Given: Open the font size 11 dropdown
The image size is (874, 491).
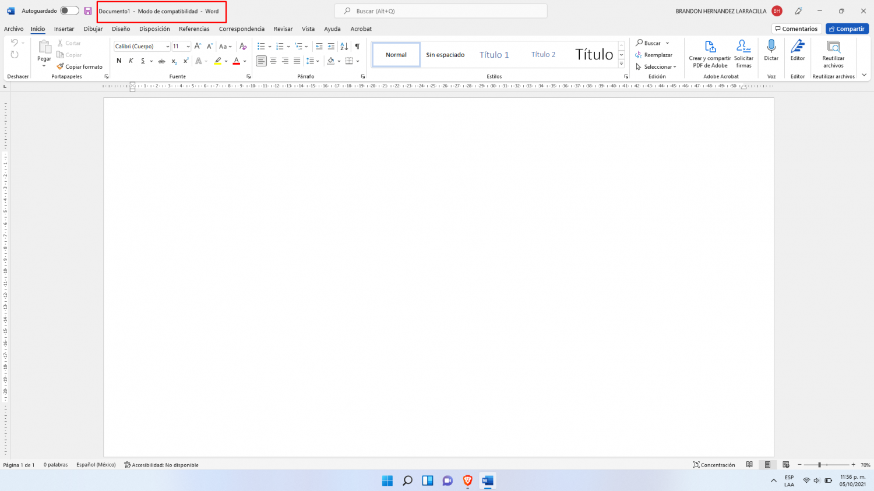Looking at the screenshot, I should tap(188, 47).
